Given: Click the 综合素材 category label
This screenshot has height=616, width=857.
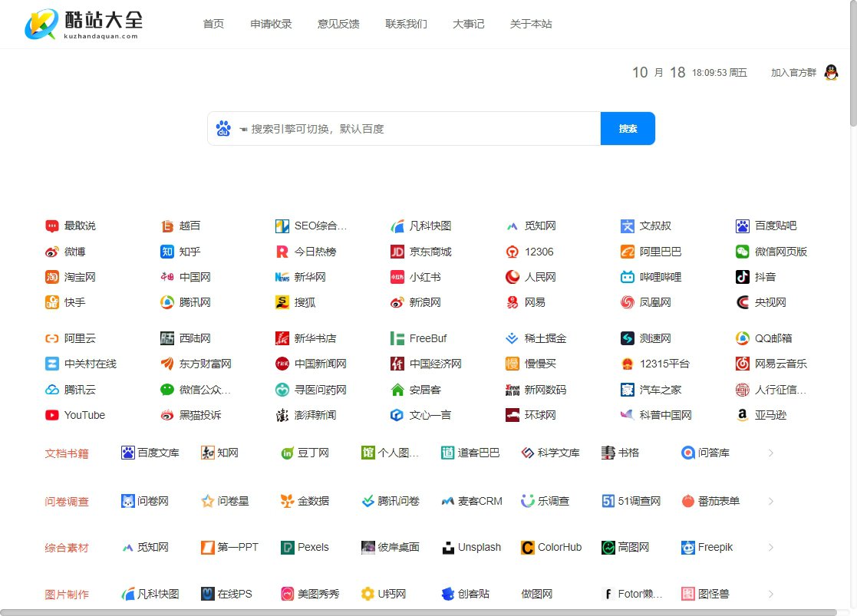Looking at the screenshot, I should click(x=67, y=548).
